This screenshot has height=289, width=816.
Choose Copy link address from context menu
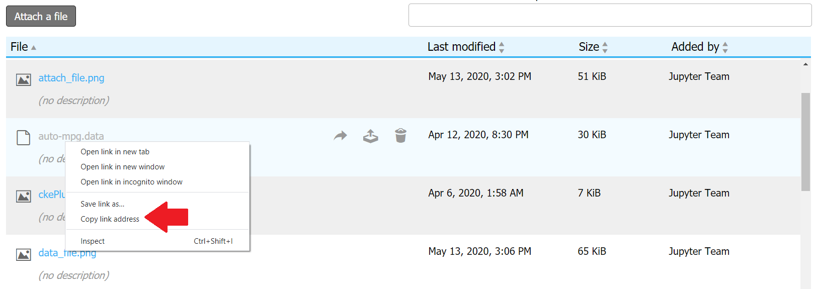coord(110,219)
